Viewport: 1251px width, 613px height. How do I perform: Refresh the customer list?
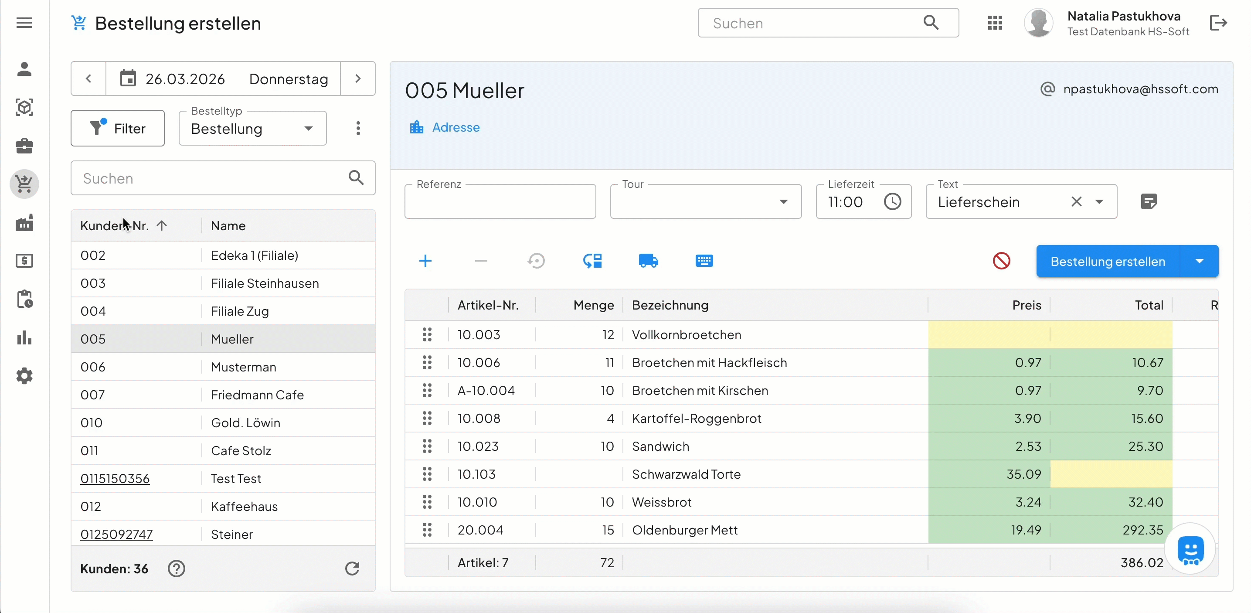coord(352,569)
